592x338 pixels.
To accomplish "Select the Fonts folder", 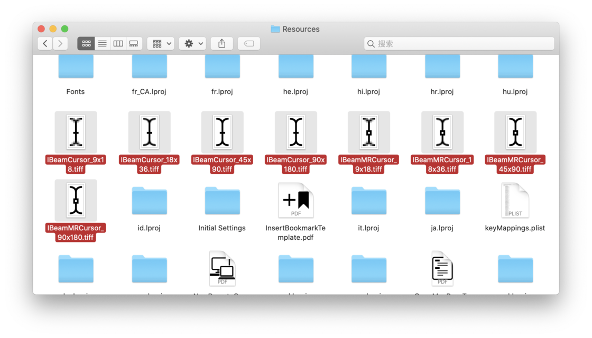I will [x=76, y=67].
